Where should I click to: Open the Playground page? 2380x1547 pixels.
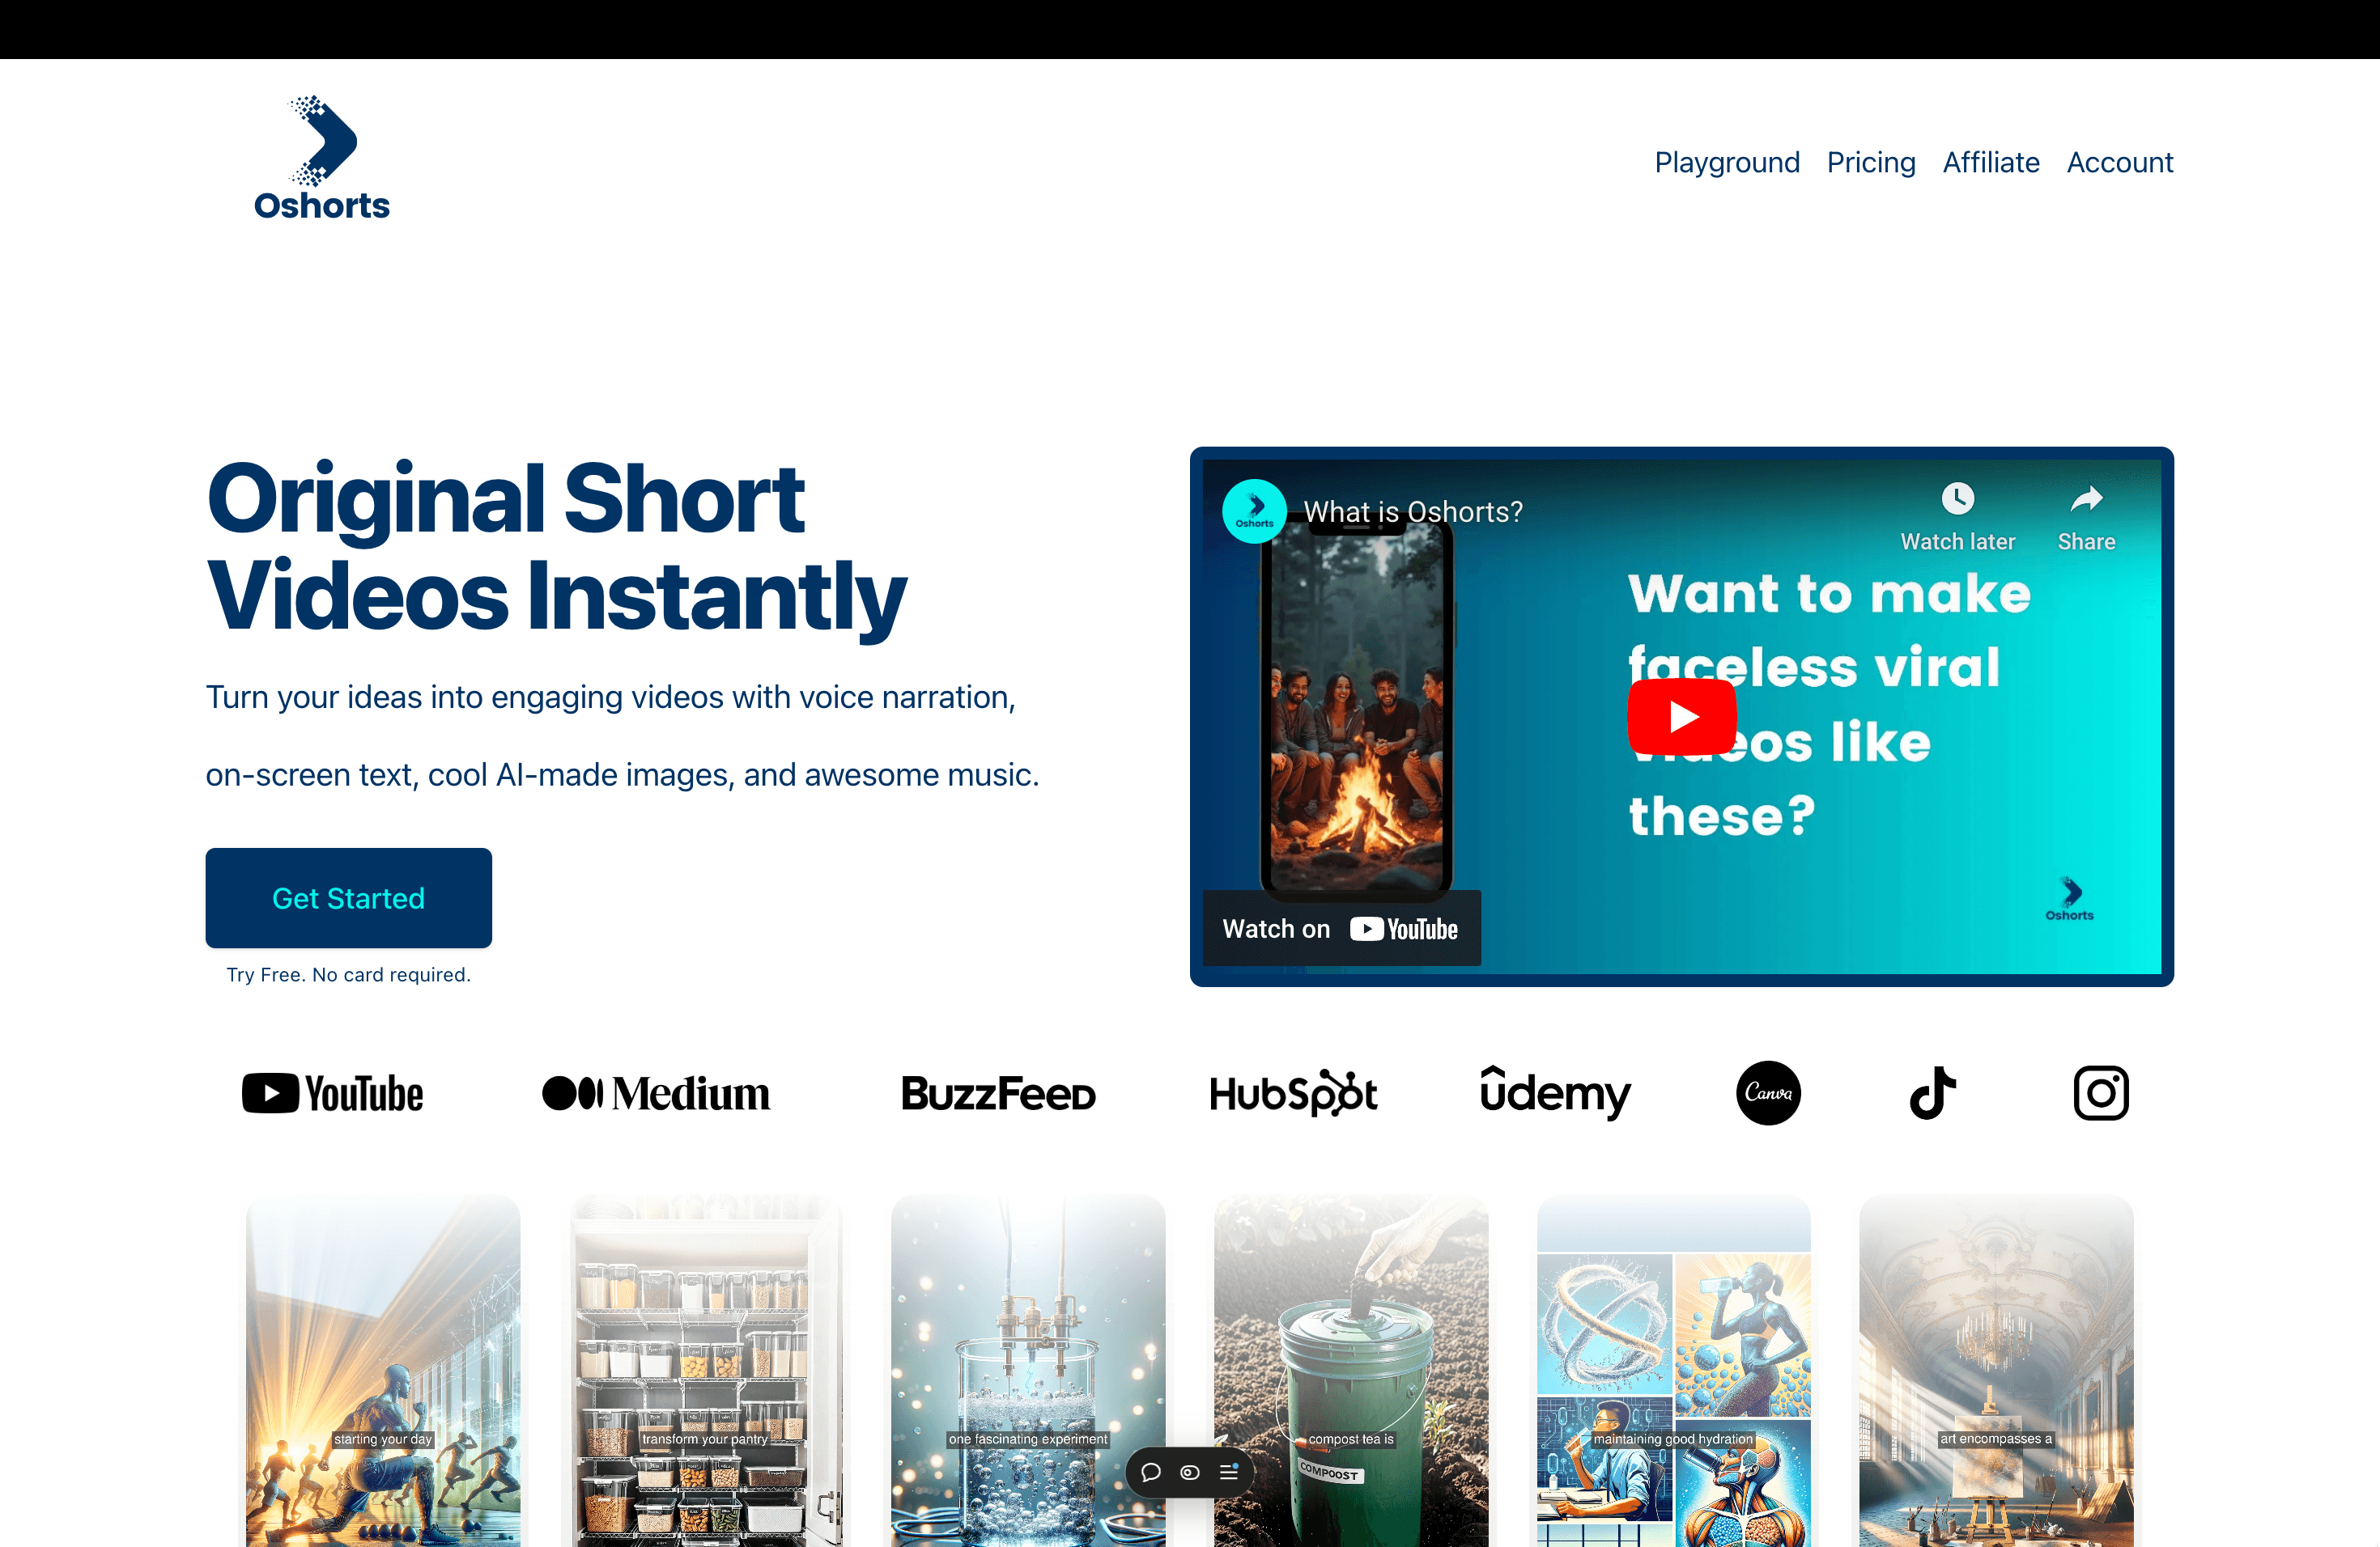coord(1727,162)
